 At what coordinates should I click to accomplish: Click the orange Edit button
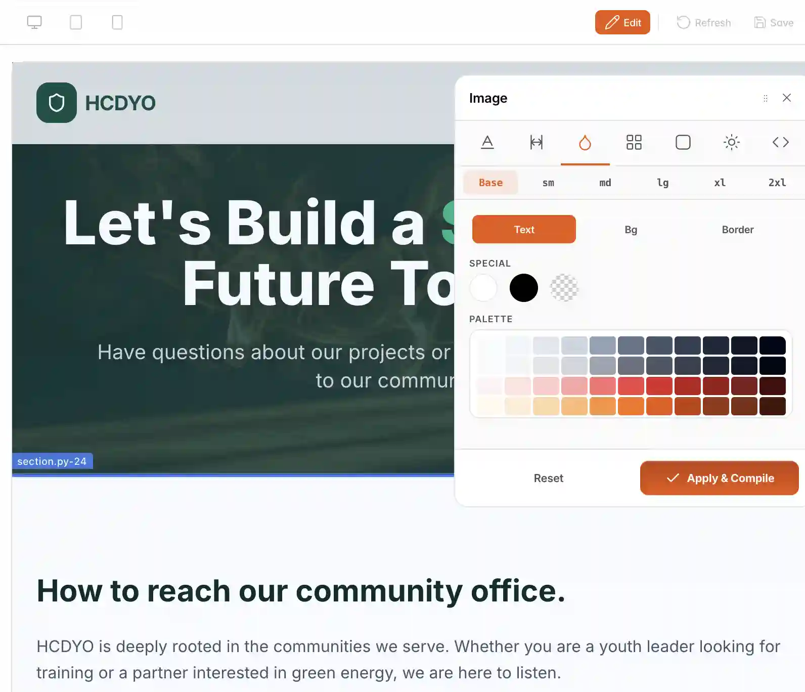pos(622,22)
